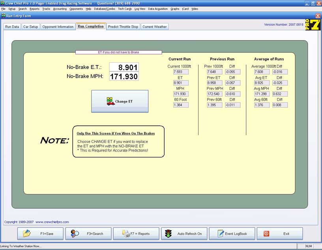Click the red Exit icon

tap(266, 233)
